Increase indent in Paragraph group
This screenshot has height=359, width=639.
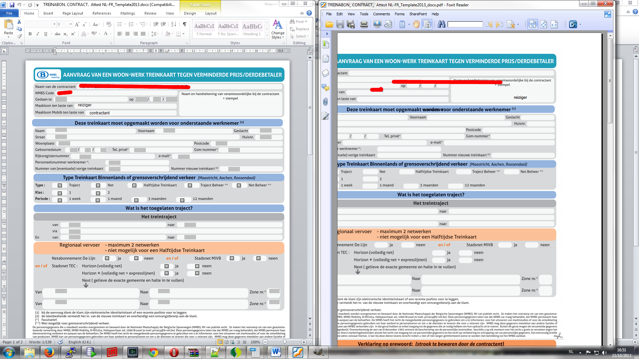click(163, 24)
